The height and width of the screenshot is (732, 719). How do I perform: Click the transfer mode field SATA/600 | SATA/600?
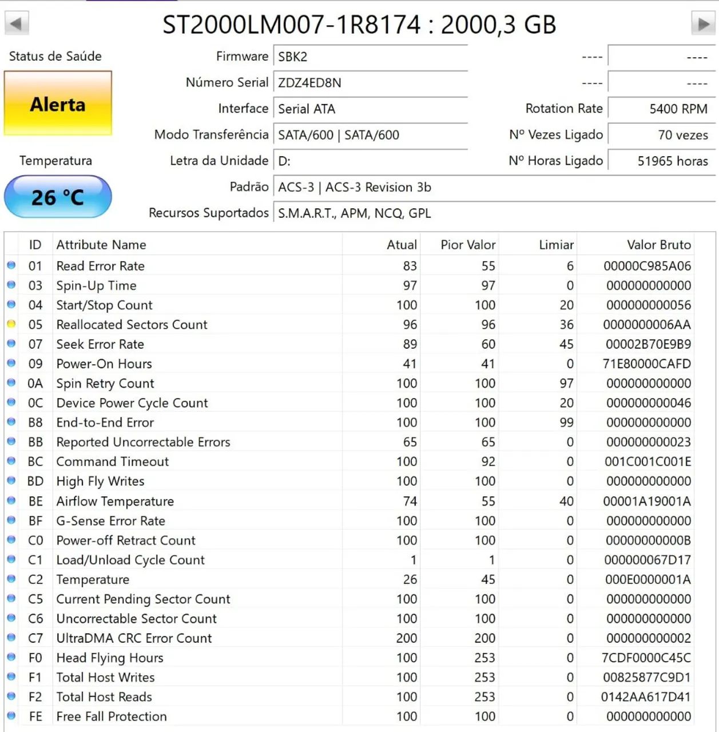click(371, 135)
